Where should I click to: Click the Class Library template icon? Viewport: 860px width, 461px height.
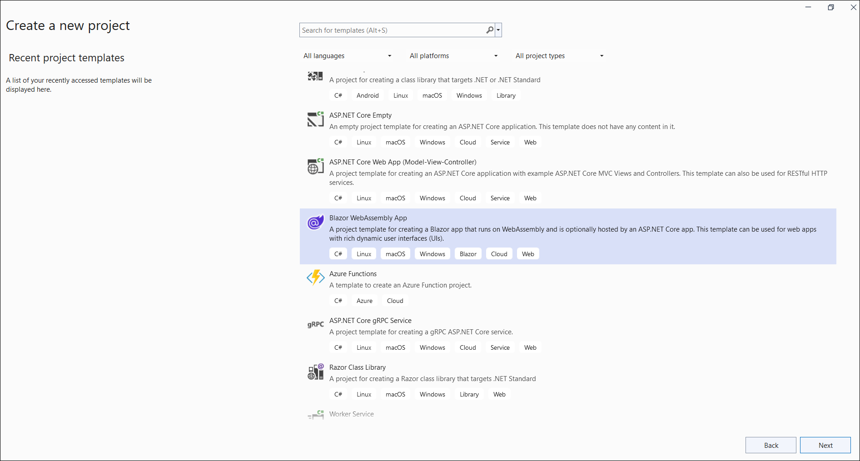pyautogui.click(x=315, y=76)
